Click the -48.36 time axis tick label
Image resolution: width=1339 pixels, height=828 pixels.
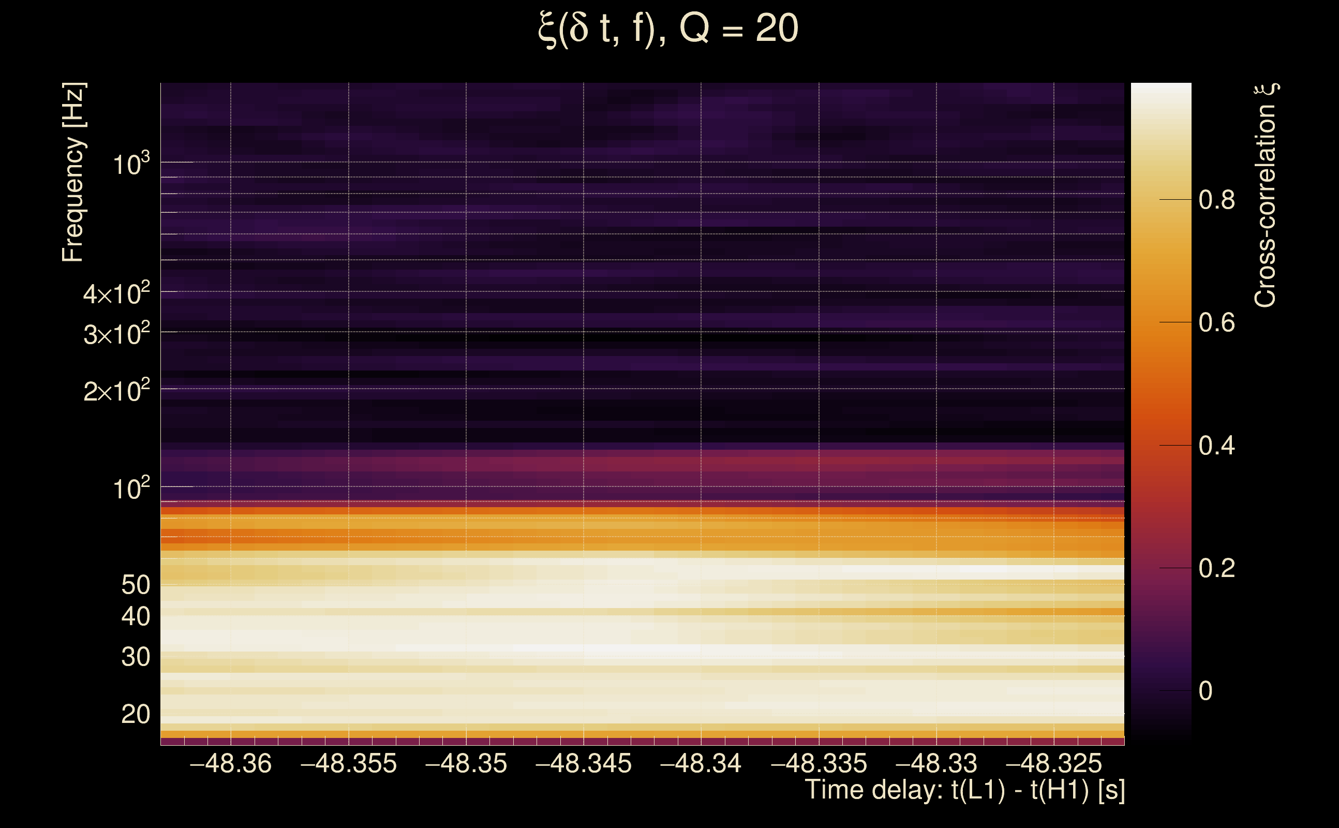coord(230,764)
